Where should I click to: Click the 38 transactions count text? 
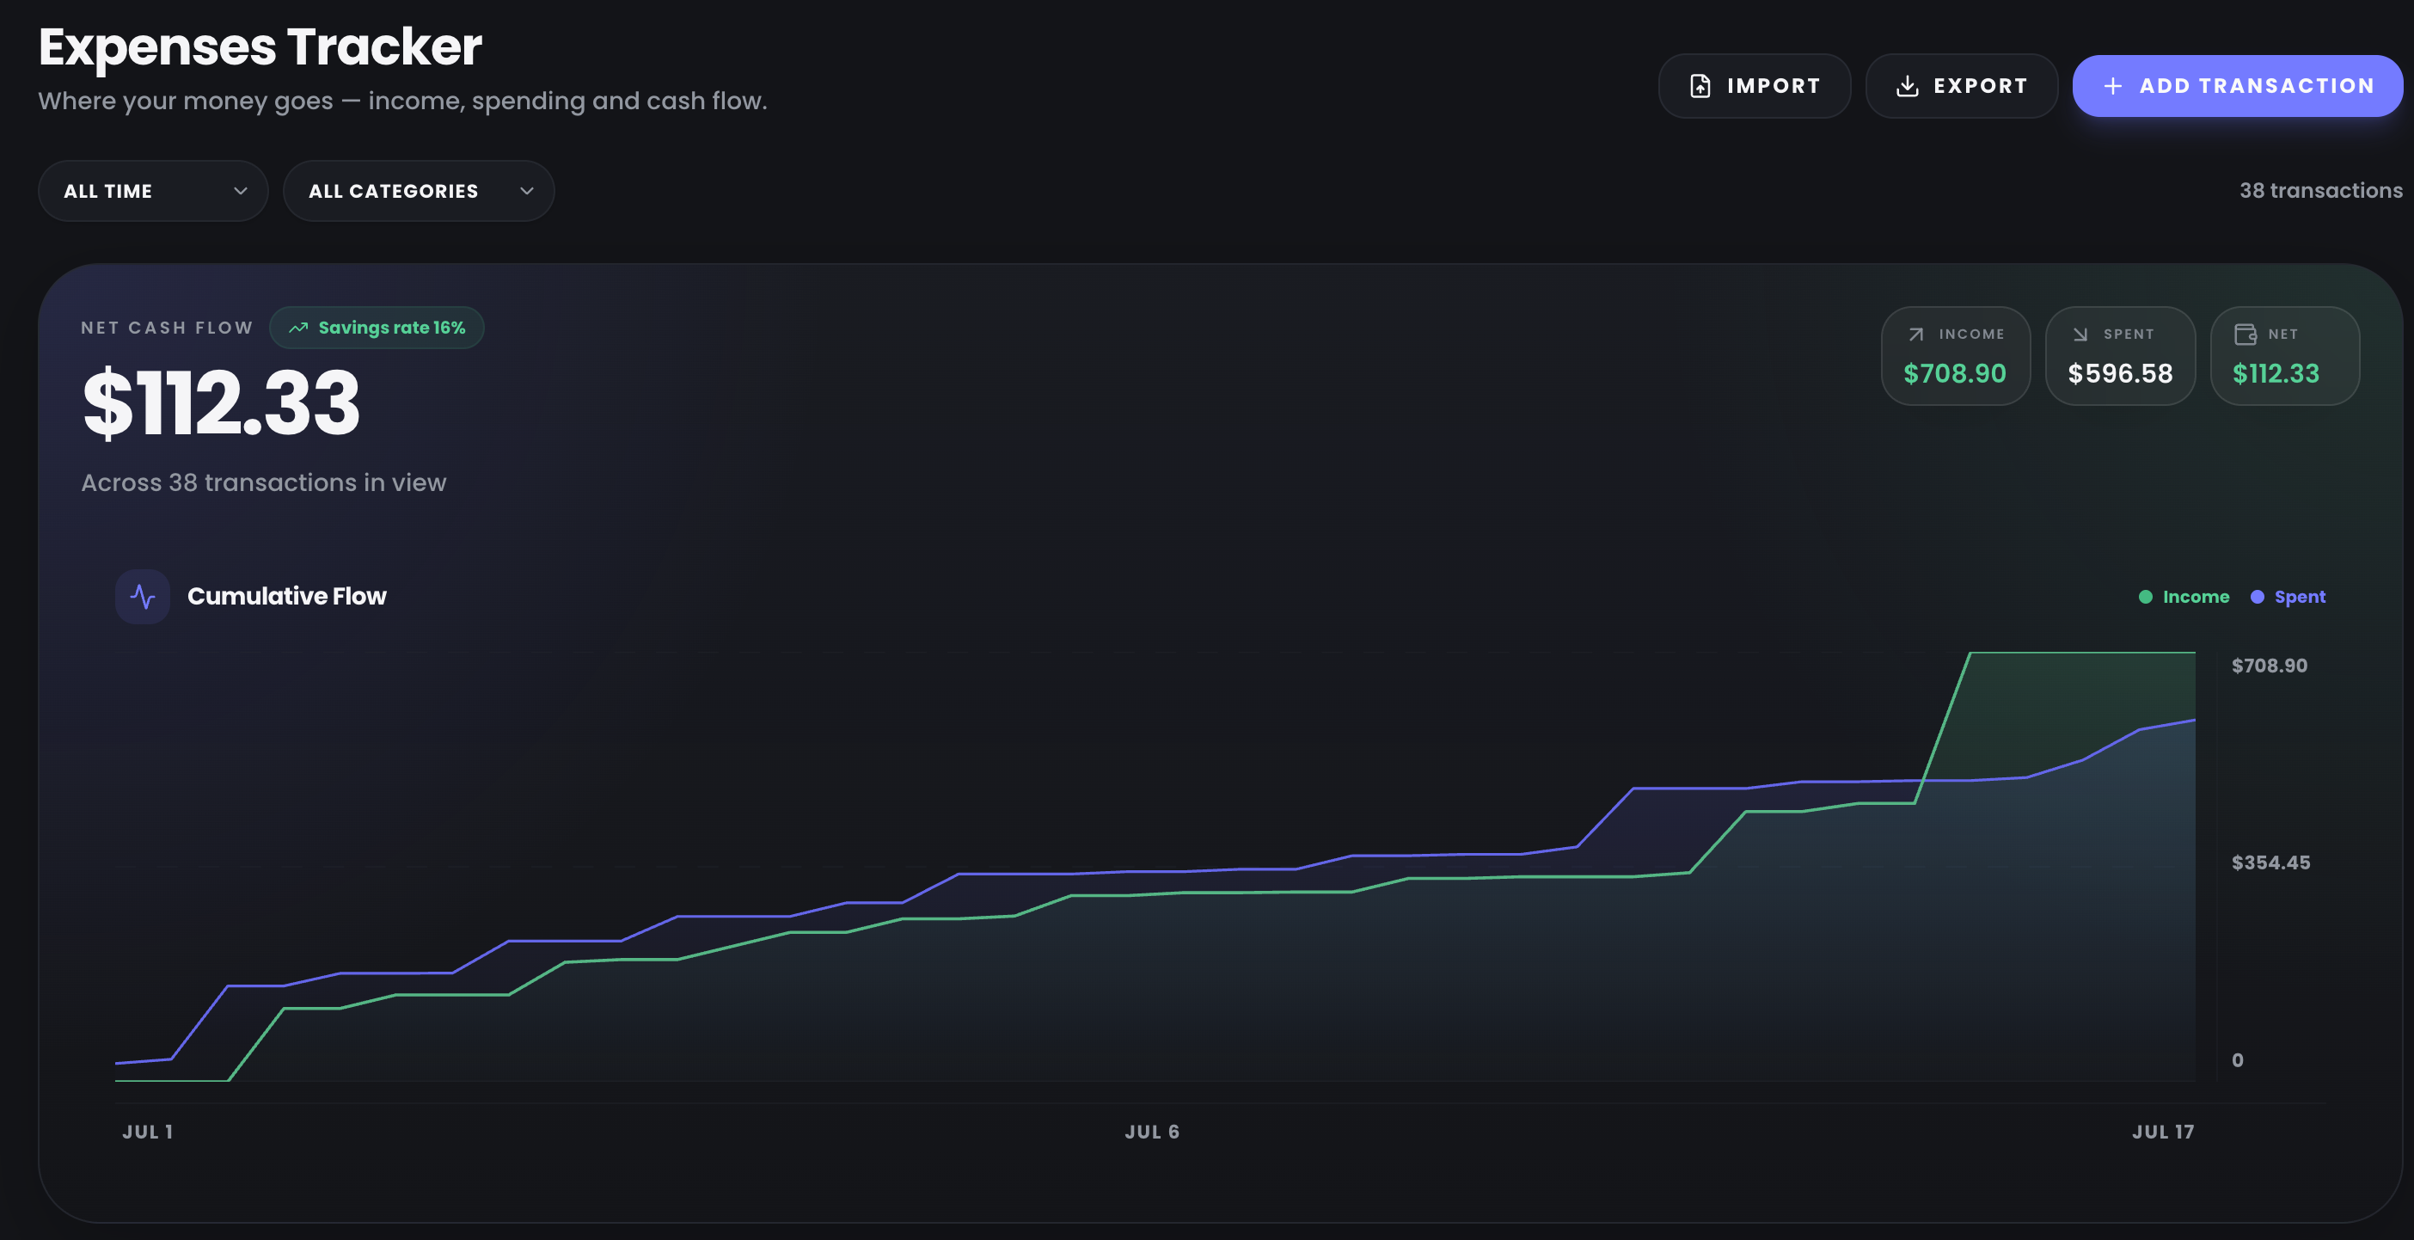(x=2320, y=190)
